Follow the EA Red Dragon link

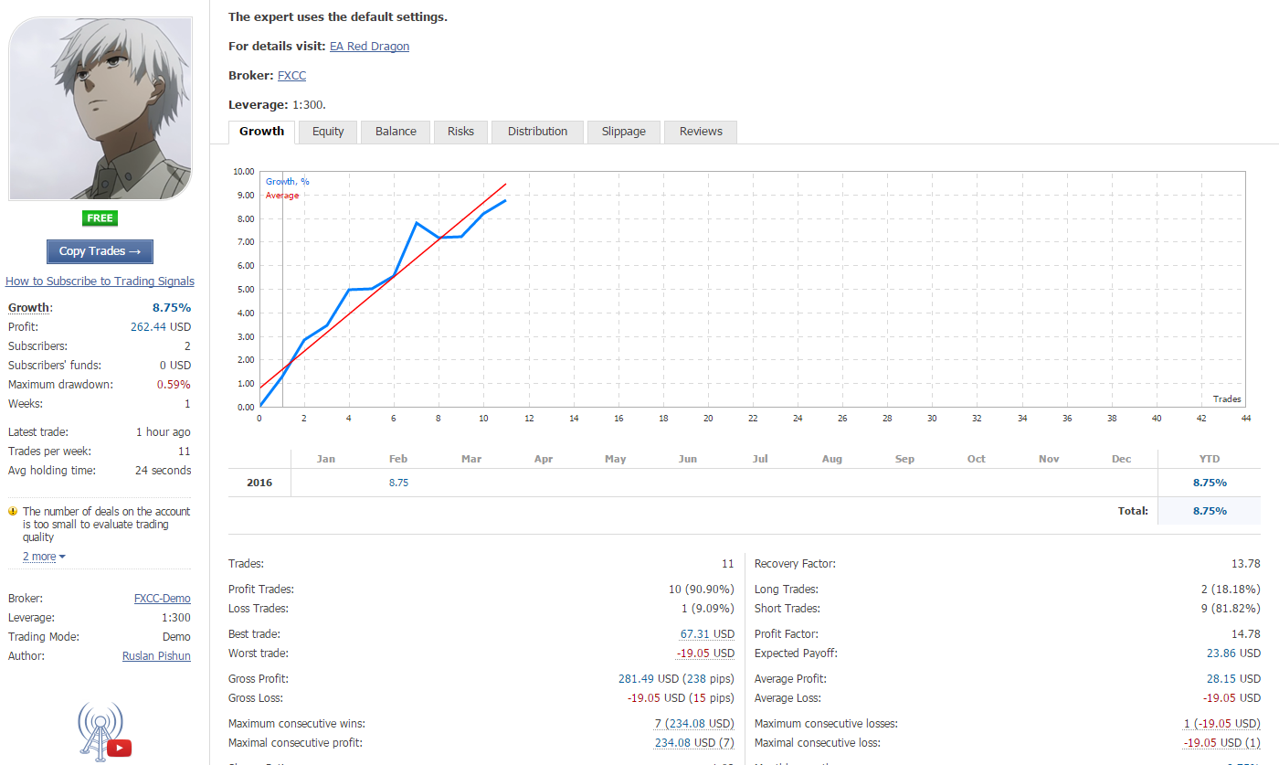point(369,47)
